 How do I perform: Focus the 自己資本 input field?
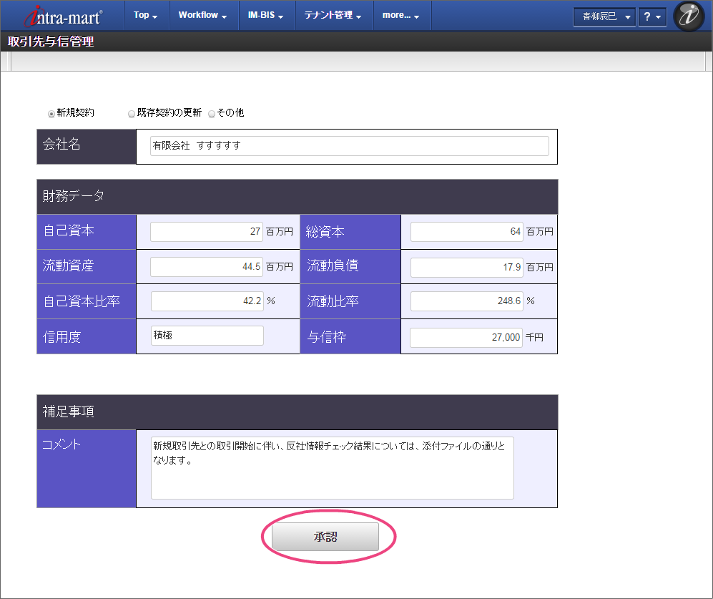(x=207, y=232)
